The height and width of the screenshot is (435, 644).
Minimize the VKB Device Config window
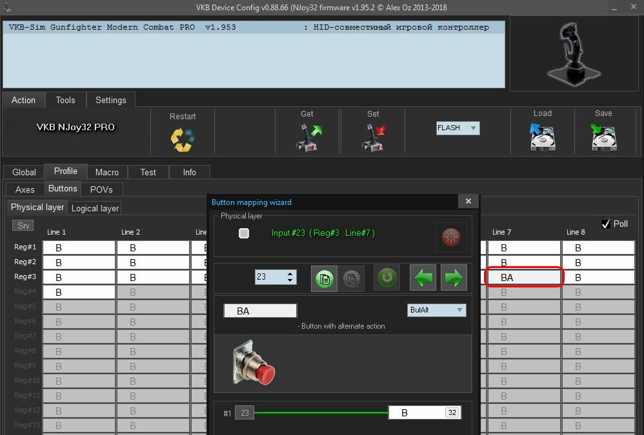pyautogui.click(x=614, y=8)
